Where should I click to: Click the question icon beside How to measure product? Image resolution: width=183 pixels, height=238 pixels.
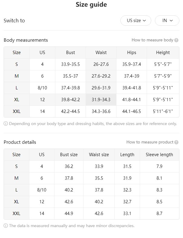point(176,142)
